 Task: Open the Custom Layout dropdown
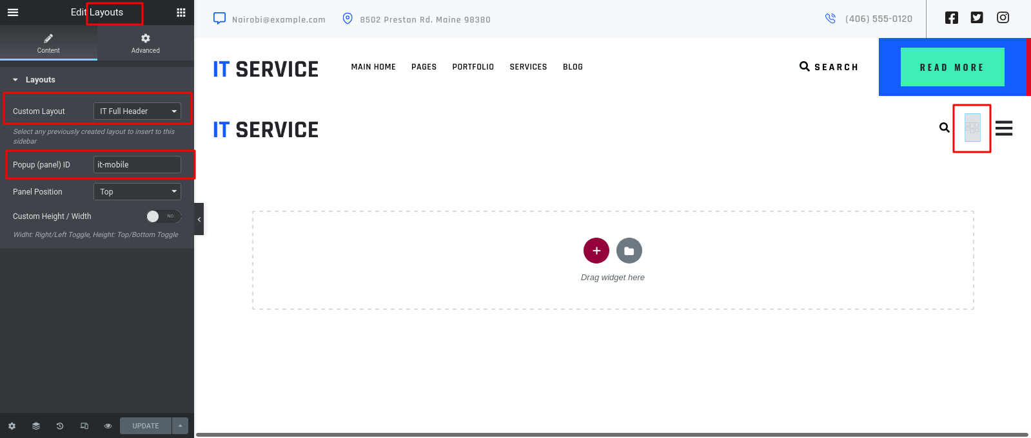click(x=137, y=111)
